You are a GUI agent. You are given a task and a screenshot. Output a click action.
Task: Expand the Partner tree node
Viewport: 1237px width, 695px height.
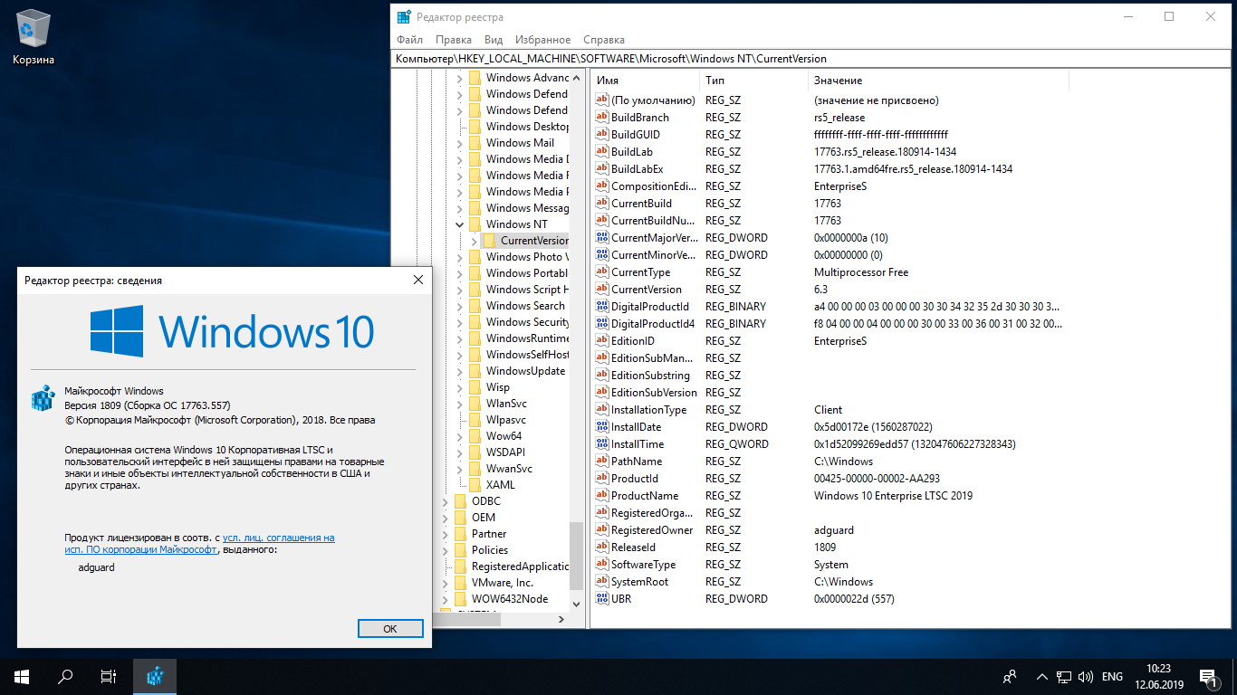pos(445,534)
